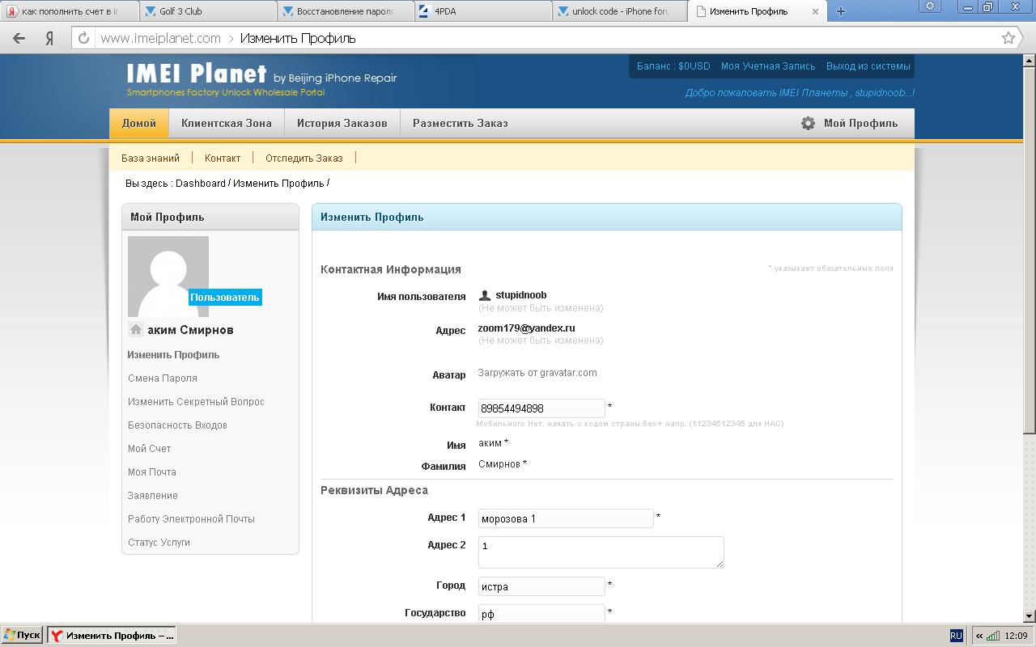
Task: Click the 'Город' input field
Action: (541, 586)
